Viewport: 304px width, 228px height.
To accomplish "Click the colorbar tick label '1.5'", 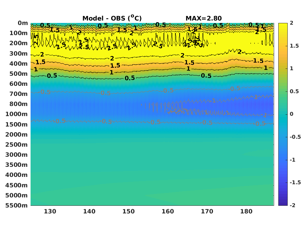I will (294, 46).
